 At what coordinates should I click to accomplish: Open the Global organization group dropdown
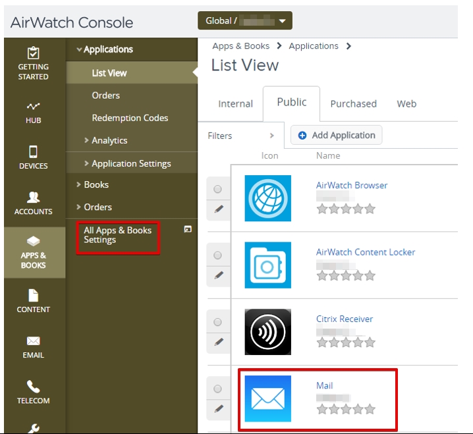pos(245,21)
